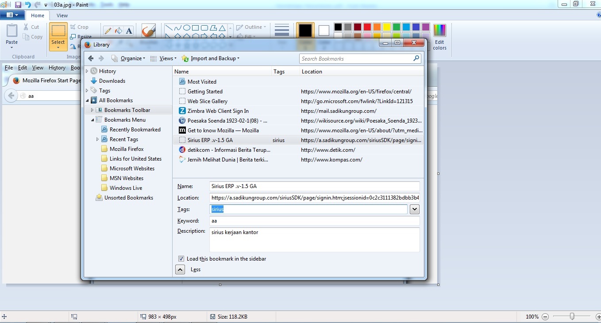
Task: Click the Copy icon in Paint
Action: 26,37
